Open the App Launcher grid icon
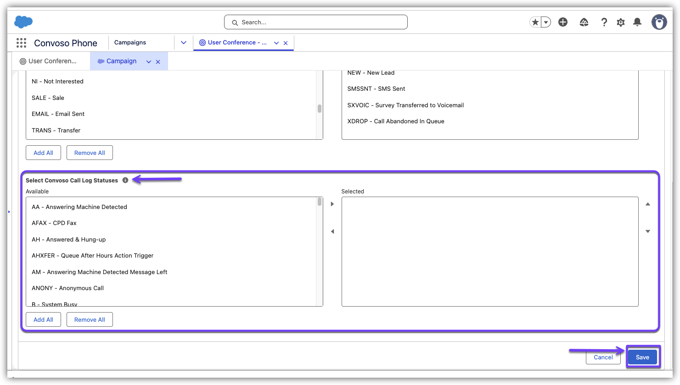The height and width of the screenshot is (385, 680). point(21,43)
